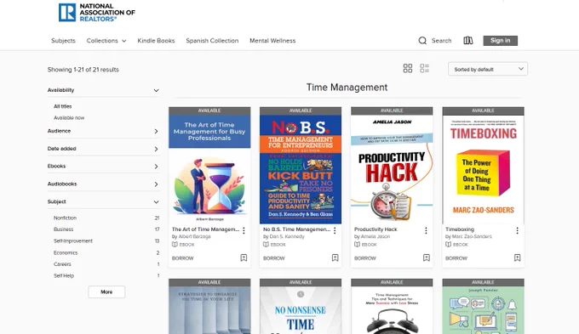Filter by All titles availability
This screenshot has height=334, width=579.
[x=63, y=106]
